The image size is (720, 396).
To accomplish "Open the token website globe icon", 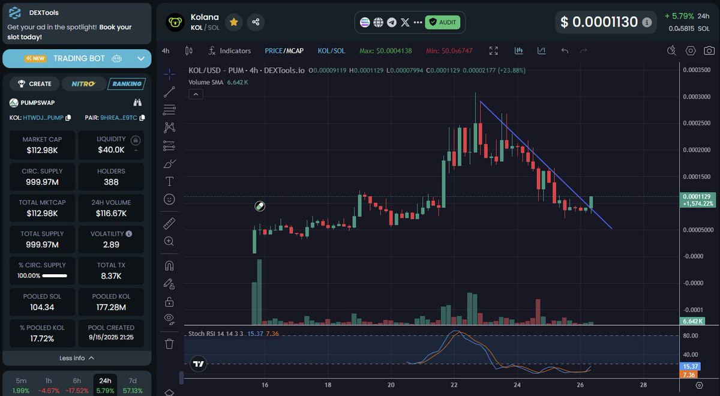I will coord(378,22).
